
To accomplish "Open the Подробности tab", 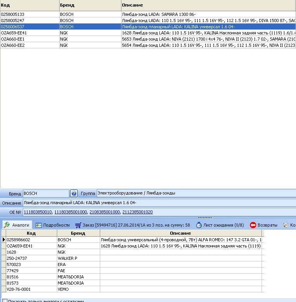I will coord(52,225).
